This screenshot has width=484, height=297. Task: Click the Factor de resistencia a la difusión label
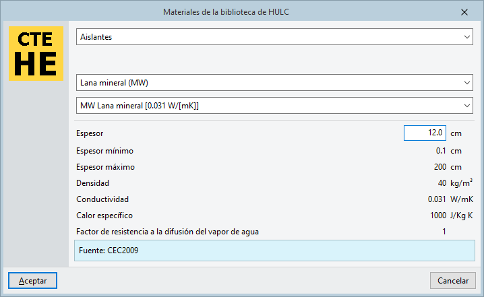[x=168, y=232]
